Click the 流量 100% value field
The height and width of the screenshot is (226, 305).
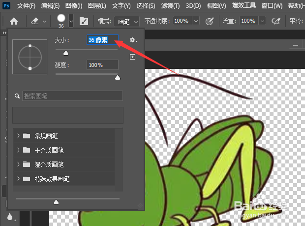click(x=249, y=21)
